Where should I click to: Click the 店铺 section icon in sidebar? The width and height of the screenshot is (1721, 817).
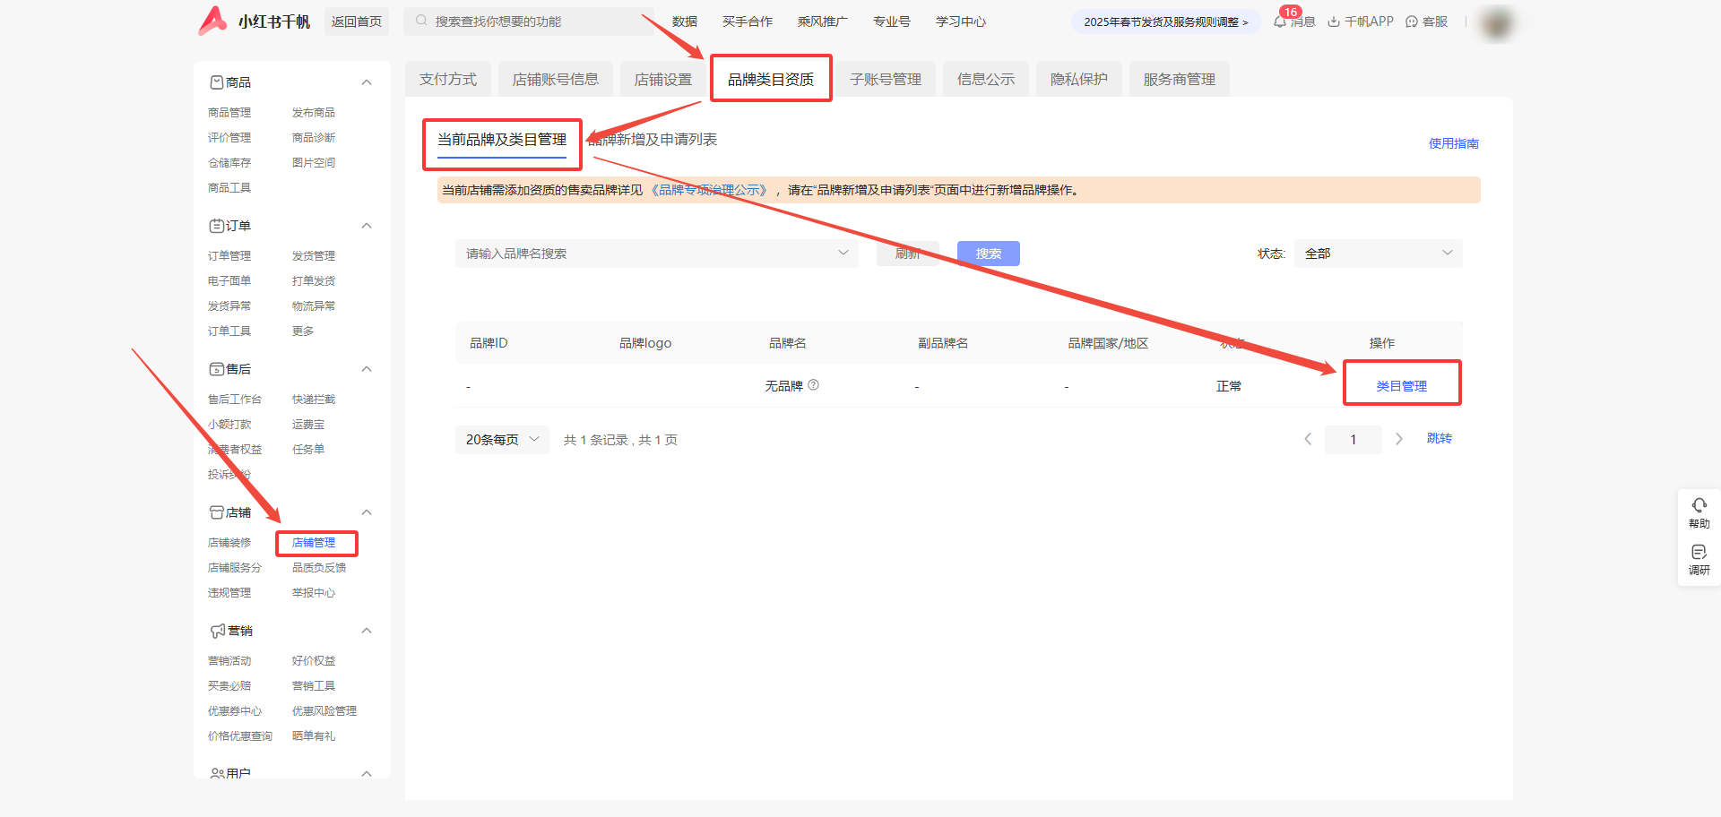[216, 512]
